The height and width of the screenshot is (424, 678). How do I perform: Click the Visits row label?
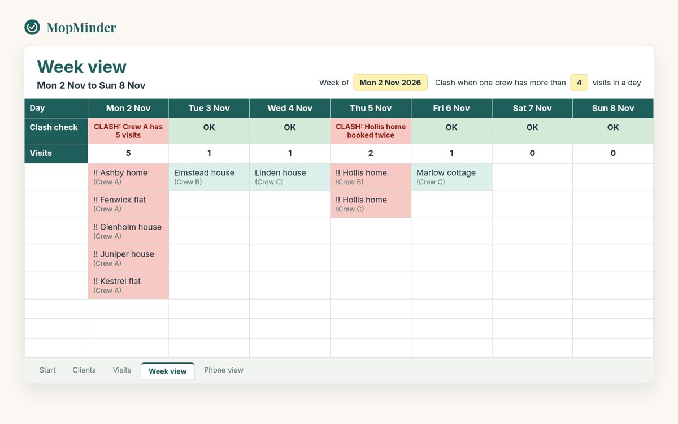[56, 154]
